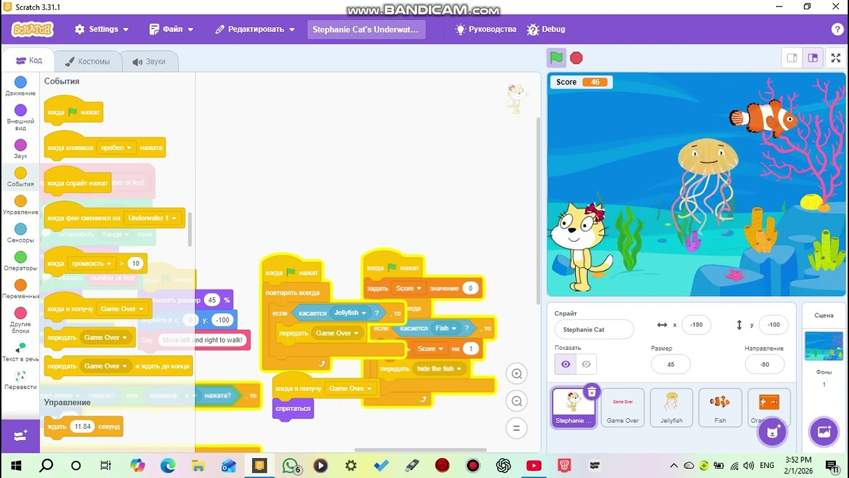This screenshot has height=478, width=849.
Task: Reset the workspace zoom to default
Action: pyautogui.click(x=516, y=428)
